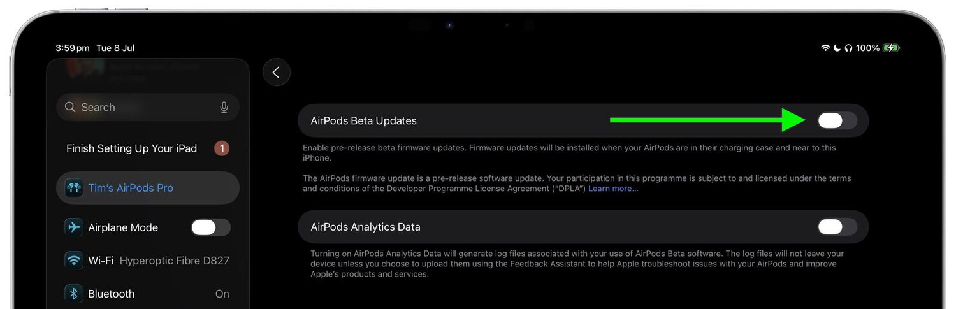Open Bluetooth settings row
The image size is (956, 309).
148,294
